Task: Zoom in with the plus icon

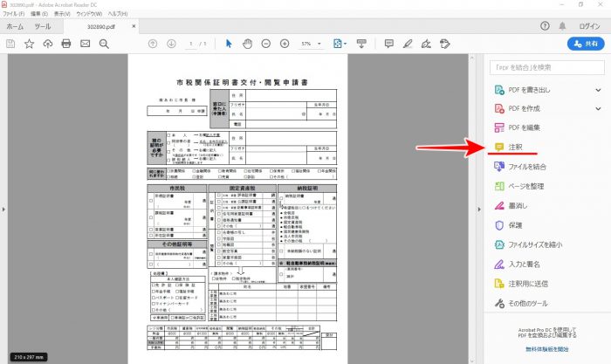Action: 285,44
